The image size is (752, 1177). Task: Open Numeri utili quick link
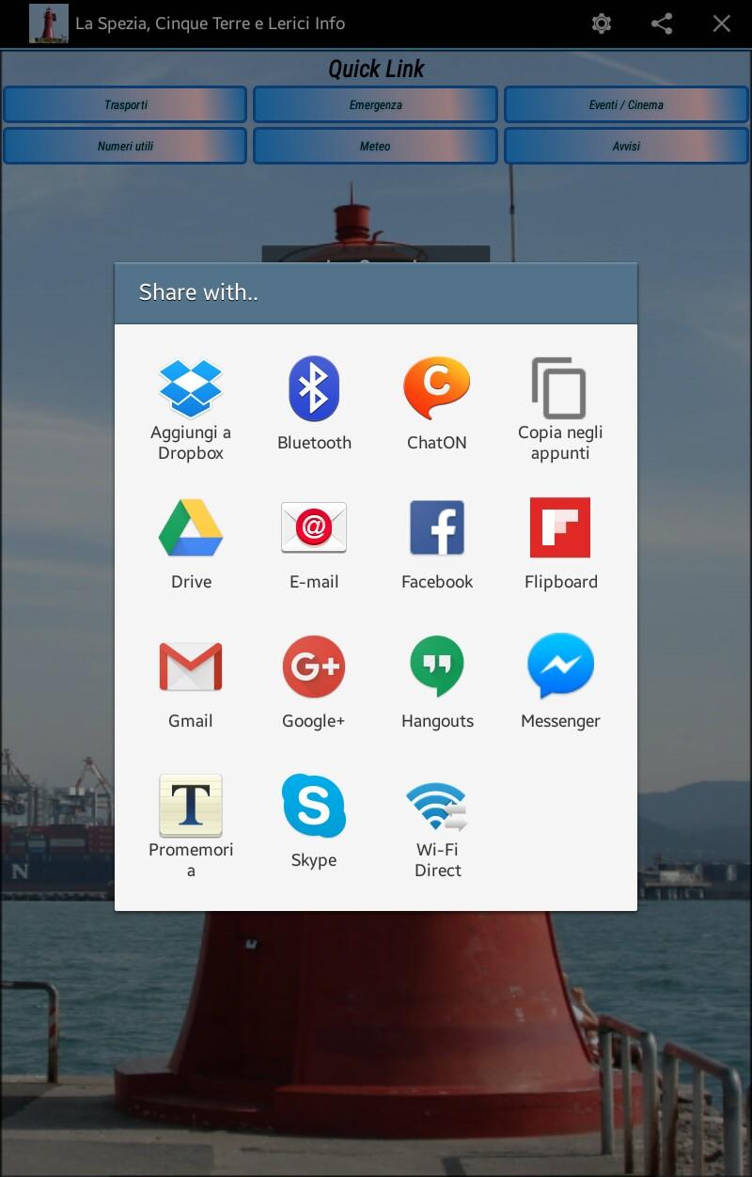(x=125, y=146)
